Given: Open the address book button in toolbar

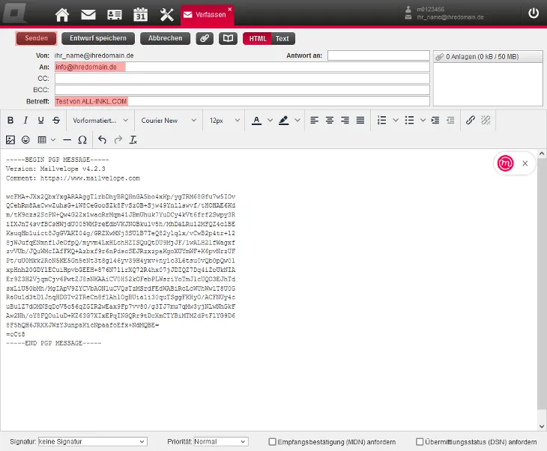Looking at the screenshot, I should coord(228,38).
